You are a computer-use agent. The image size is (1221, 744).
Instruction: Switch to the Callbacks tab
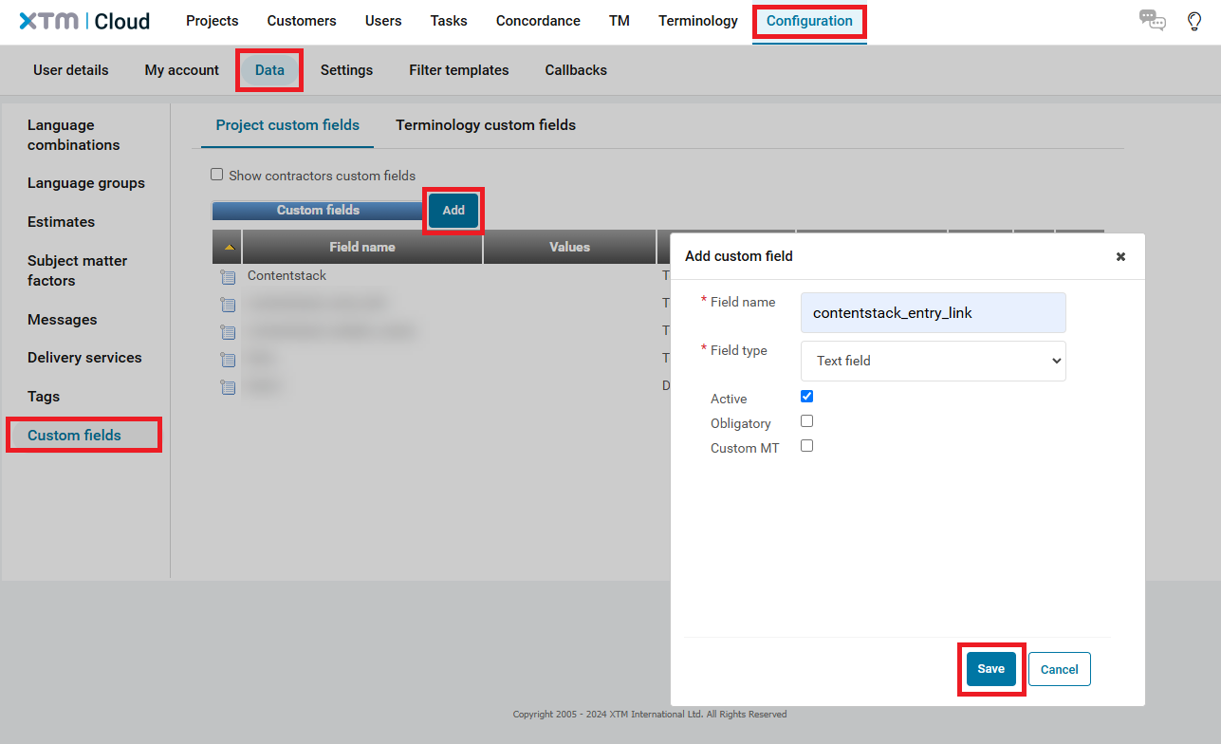tap(576, 70)
